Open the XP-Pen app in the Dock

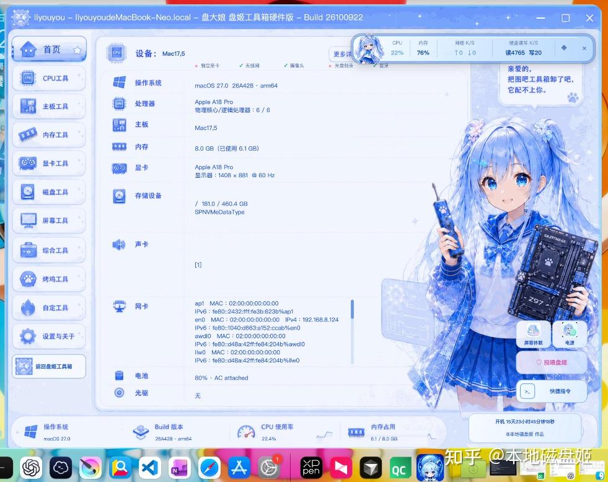click(311, 468)
